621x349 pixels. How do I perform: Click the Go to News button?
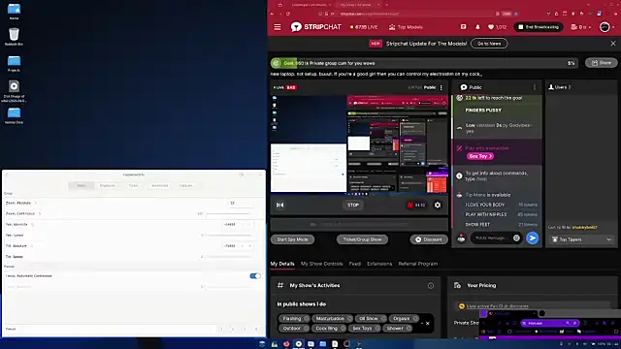[489, 44]
